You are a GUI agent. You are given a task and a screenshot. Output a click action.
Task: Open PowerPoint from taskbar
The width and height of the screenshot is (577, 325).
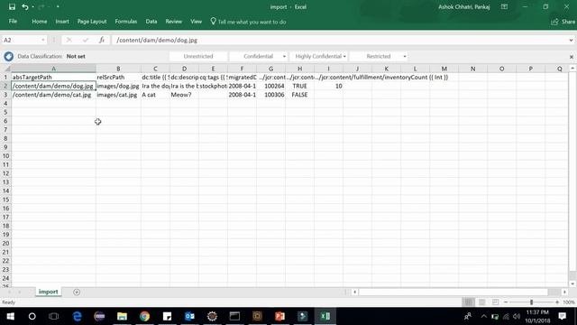(x=280, y=316)
